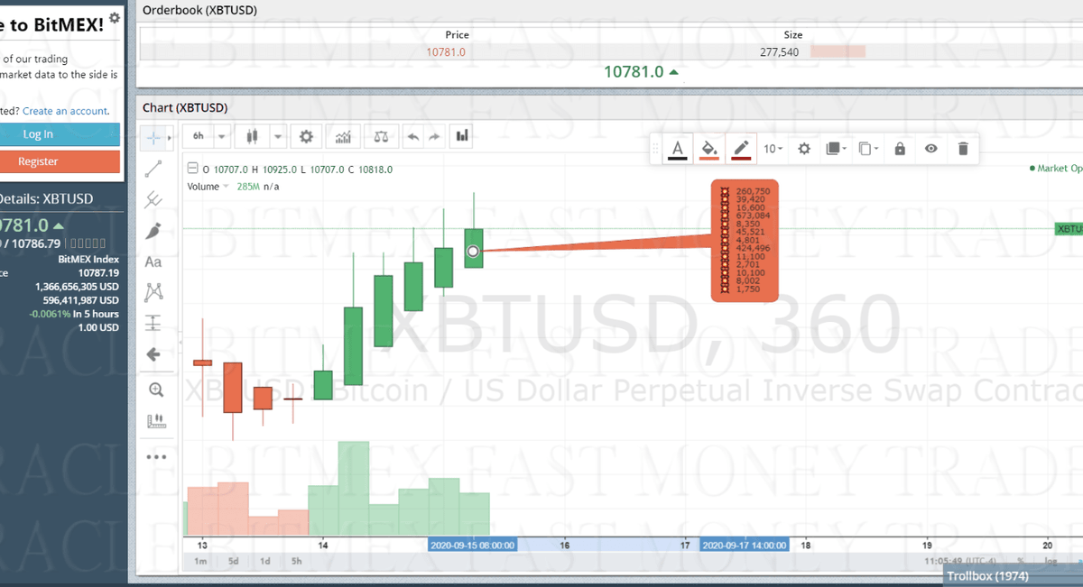
Task: Select the brush drawing tool
Action: [153, 231]
